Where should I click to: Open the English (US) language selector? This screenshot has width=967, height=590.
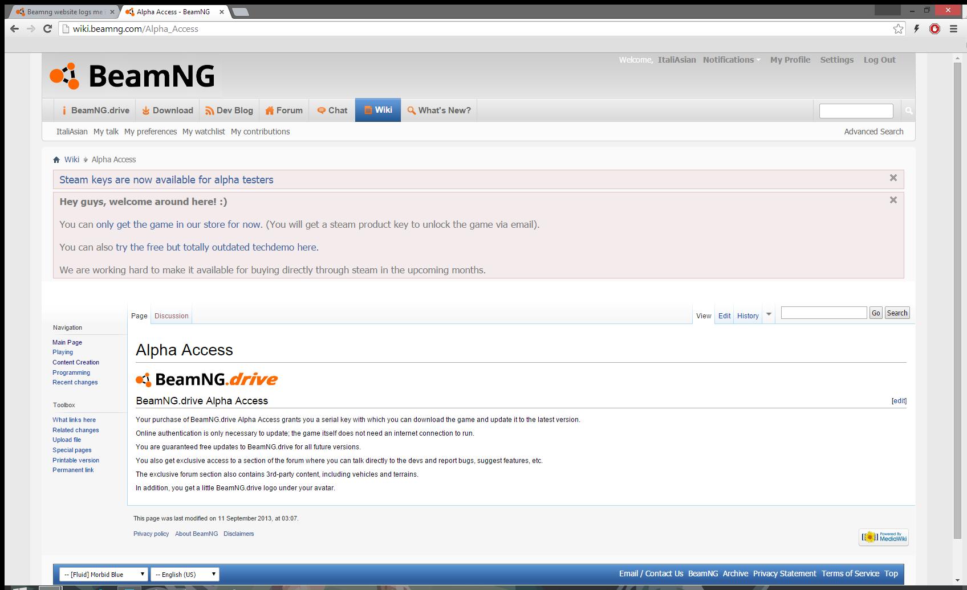point(185,574)
